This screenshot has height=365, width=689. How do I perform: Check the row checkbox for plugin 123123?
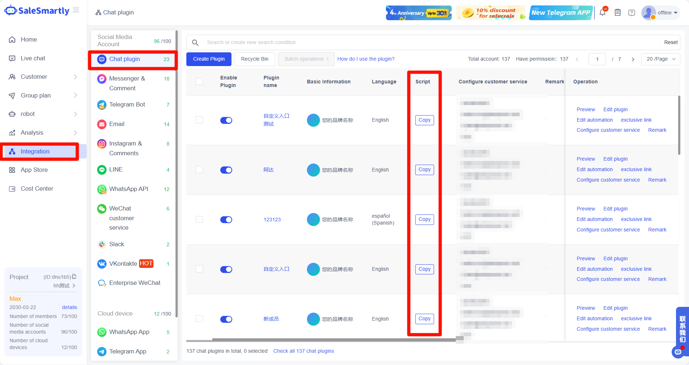(x=199, y=219)
